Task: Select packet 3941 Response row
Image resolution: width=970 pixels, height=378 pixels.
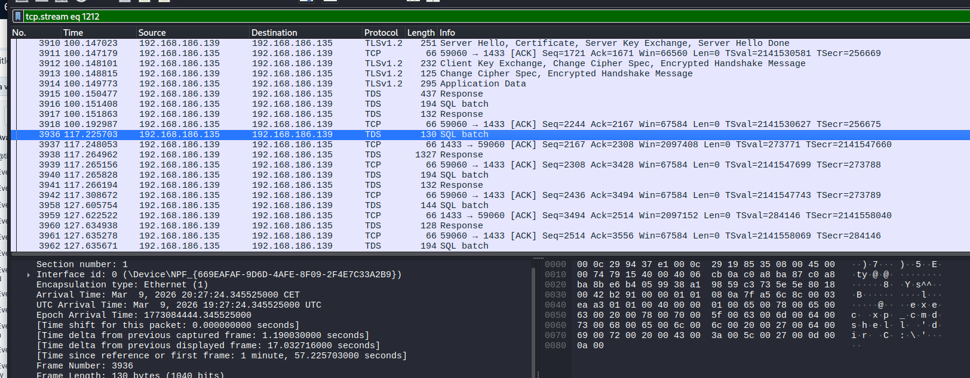Action: [490, 185]
